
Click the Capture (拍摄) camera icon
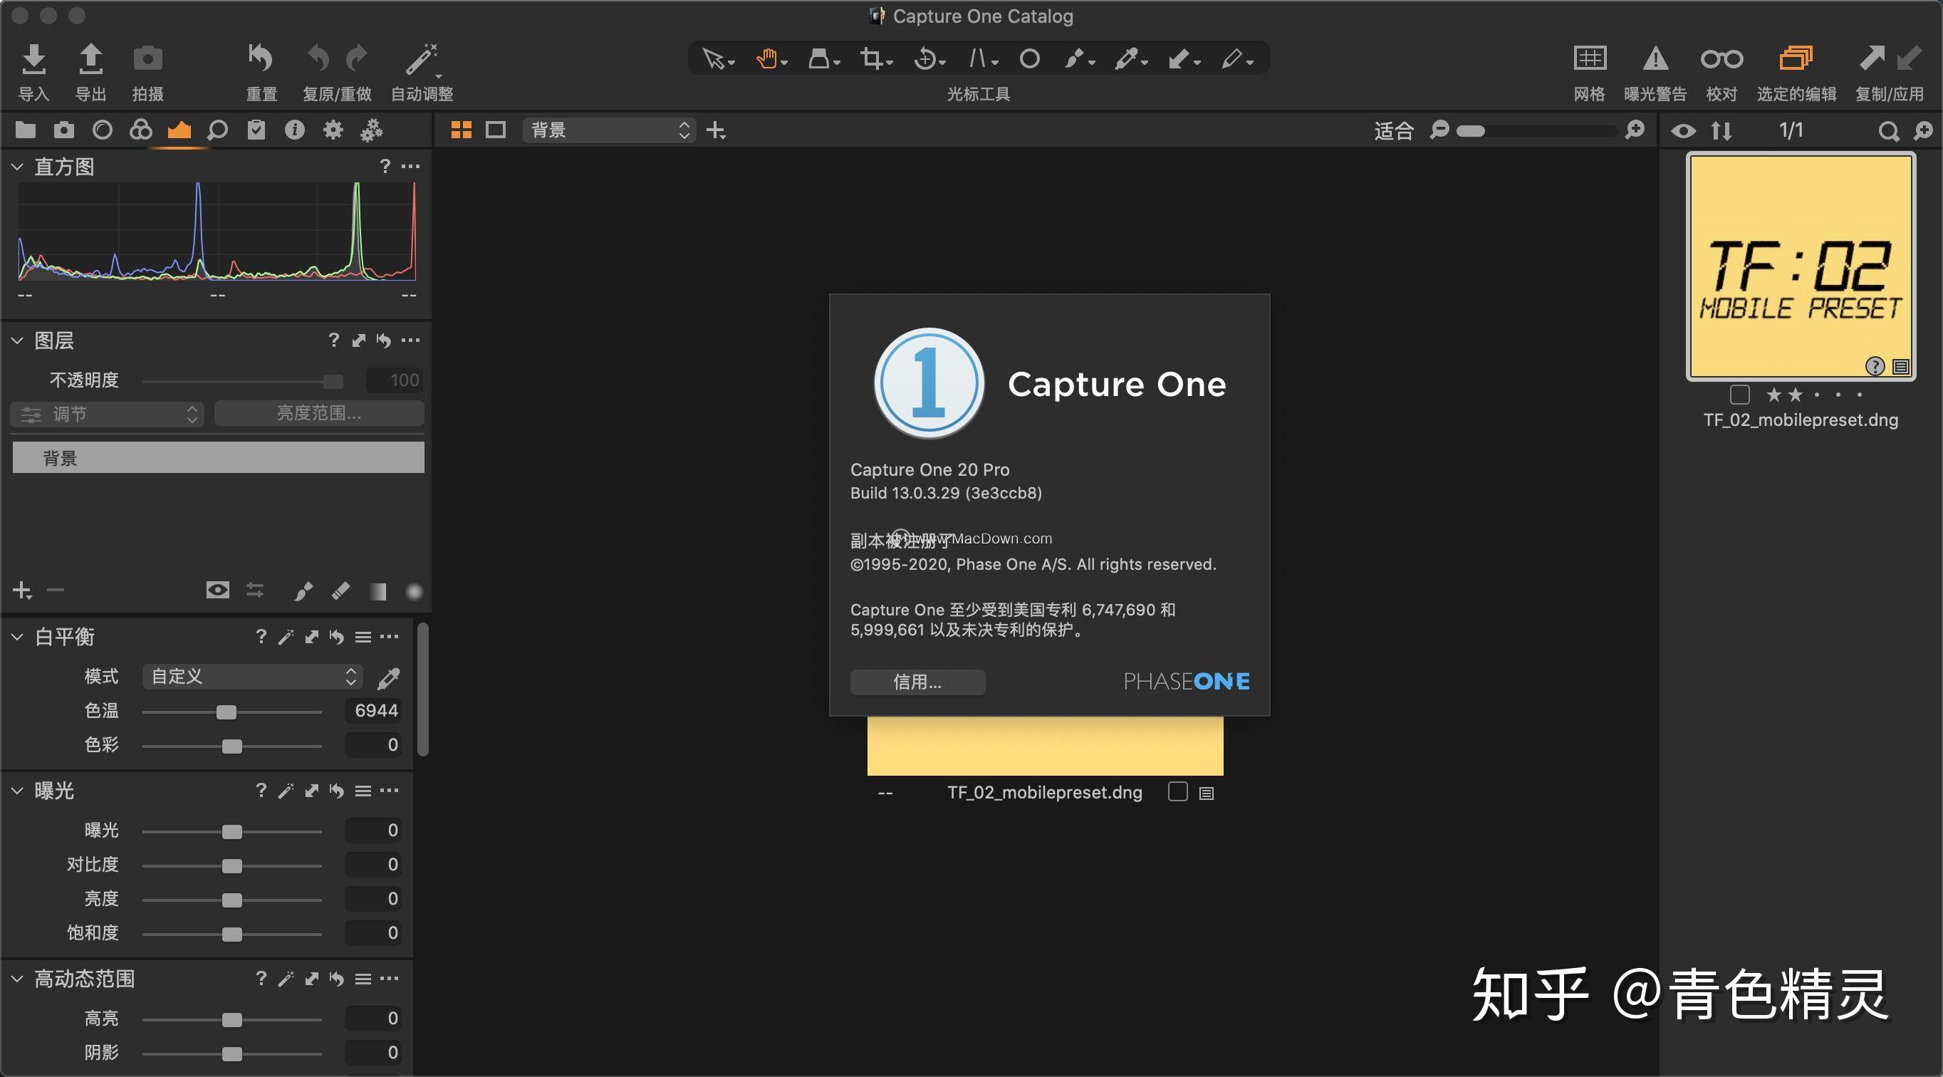(148, 59)
